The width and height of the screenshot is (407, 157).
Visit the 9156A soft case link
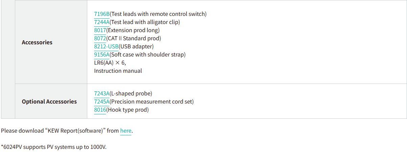(x=102, y=54)
